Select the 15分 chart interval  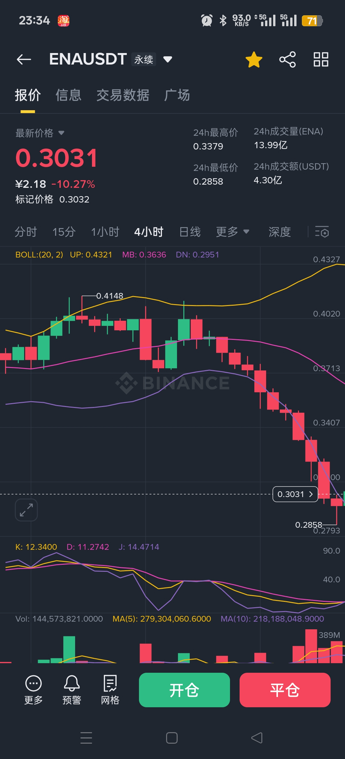[64, 232]
